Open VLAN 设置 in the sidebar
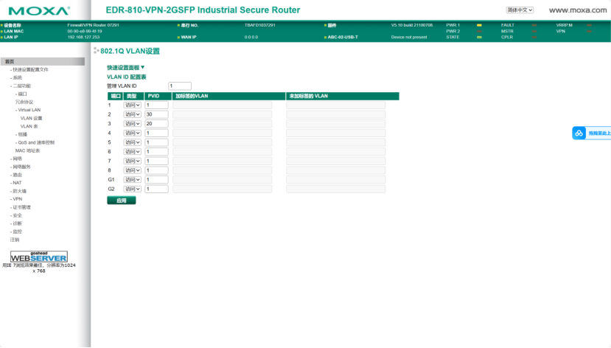611x348 pixels. (31, 119)
